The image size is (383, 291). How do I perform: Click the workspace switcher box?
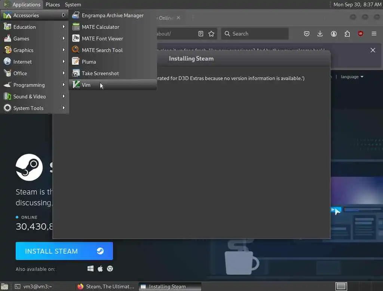coord(341,287)
